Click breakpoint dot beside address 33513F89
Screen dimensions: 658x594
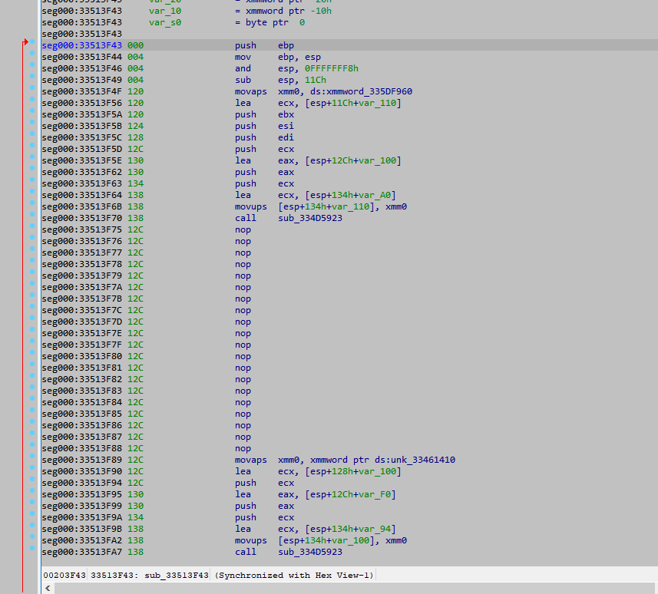coord(32,456)
